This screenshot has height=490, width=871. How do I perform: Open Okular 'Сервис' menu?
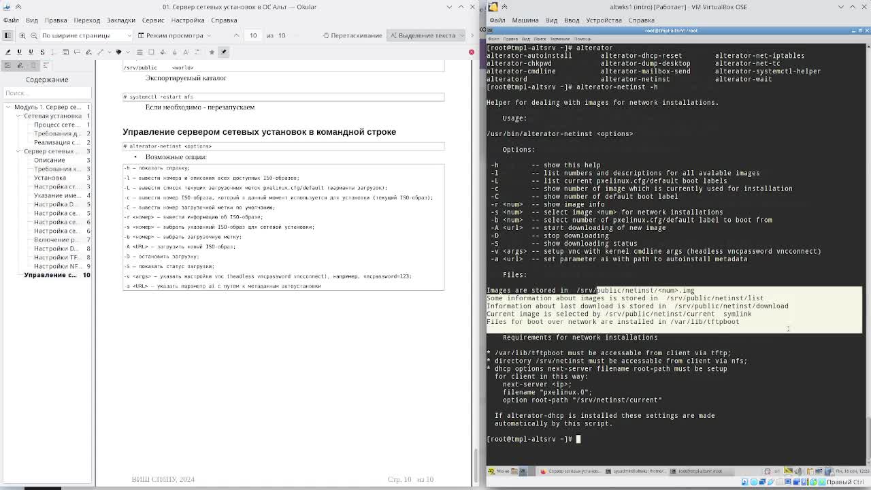153,20
